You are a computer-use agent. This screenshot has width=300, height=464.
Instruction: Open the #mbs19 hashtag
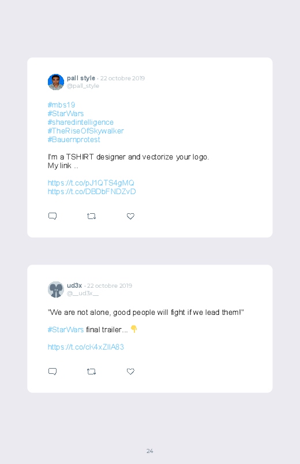coord(62,105)
